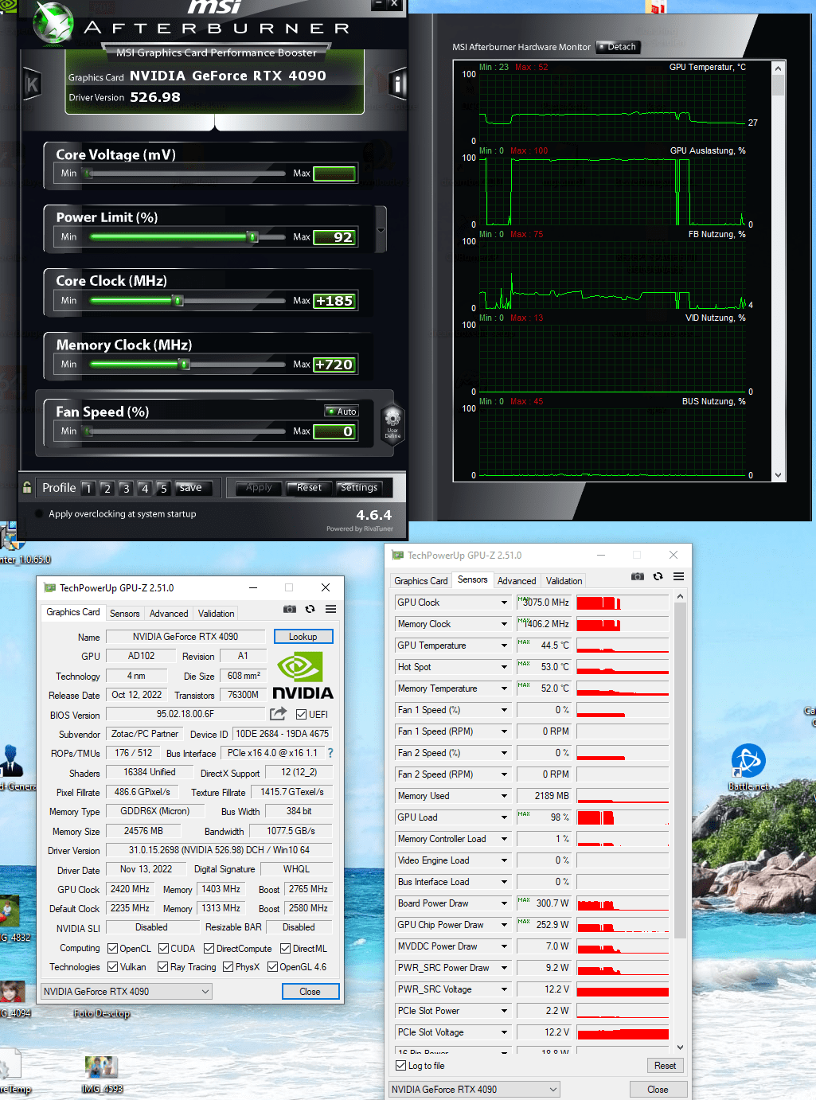Click the Bus Interface question mark icon
816x1100 pixels.
[330, 753]
